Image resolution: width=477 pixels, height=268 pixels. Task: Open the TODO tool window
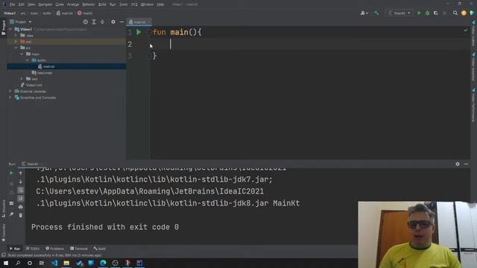33,249
